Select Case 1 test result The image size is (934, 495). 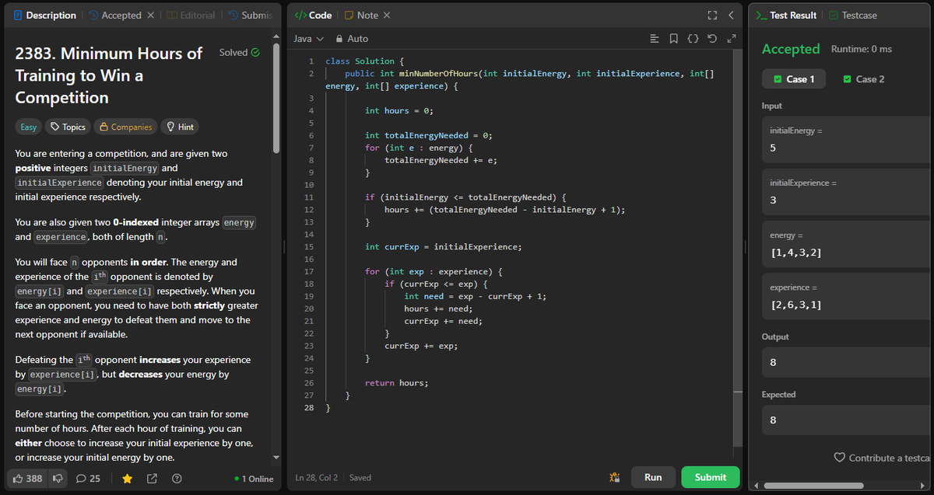pyautogui.click(x=794, y=78)
